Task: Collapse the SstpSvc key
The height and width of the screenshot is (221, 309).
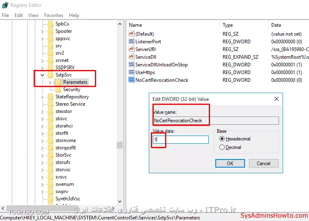Action: click(42, 75)
